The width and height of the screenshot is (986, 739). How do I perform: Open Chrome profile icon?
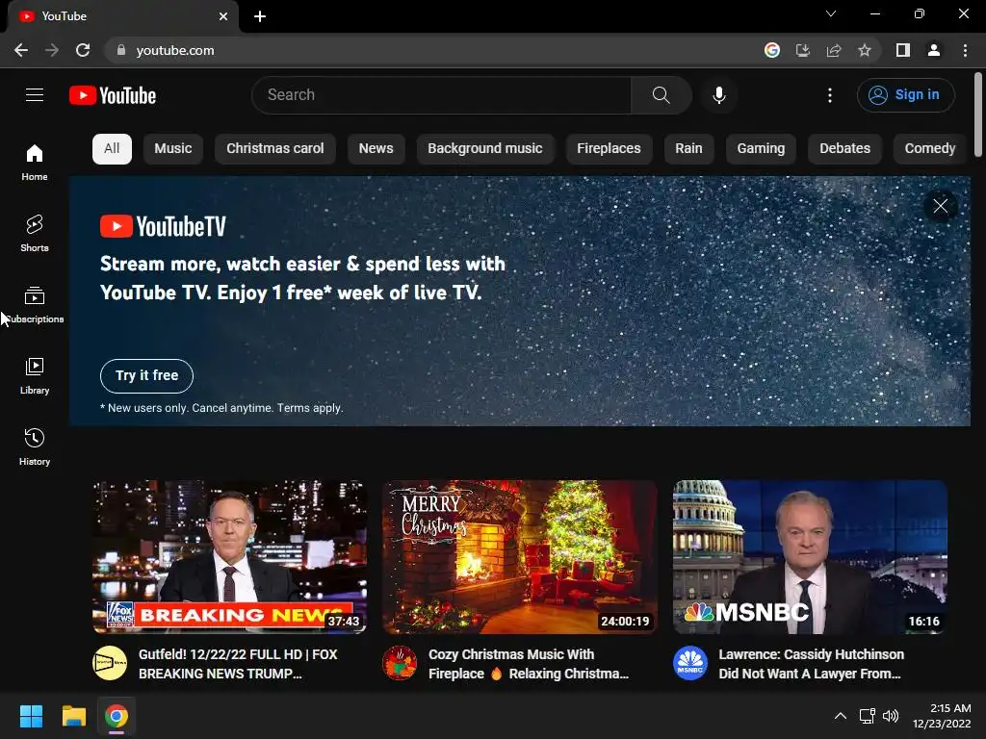tap(934, 50)
